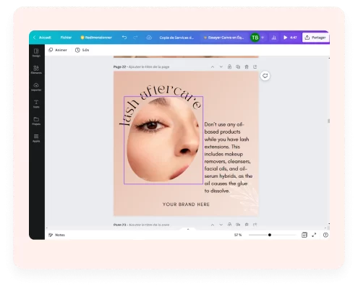The height and width of the screenshot is (289, 358).
Task: Duplicate page 22
Action: pos(238,66)
